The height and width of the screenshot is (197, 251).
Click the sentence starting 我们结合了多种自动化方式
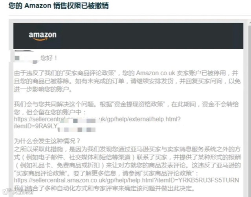104,188
